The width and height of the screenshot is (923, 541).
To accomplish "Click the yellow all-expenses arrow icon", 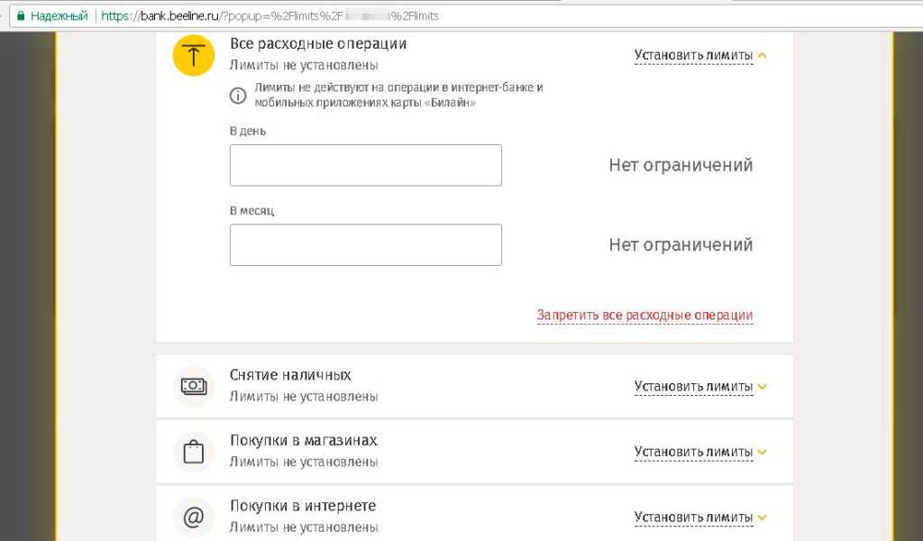I will [194, 55].
